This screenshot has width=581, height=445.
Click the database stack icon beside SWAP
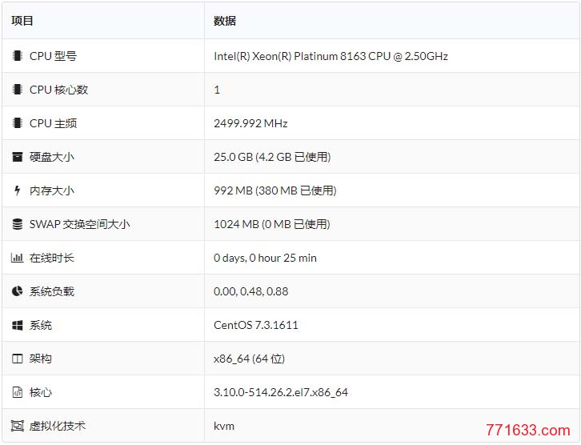click(x=17, y=224)
